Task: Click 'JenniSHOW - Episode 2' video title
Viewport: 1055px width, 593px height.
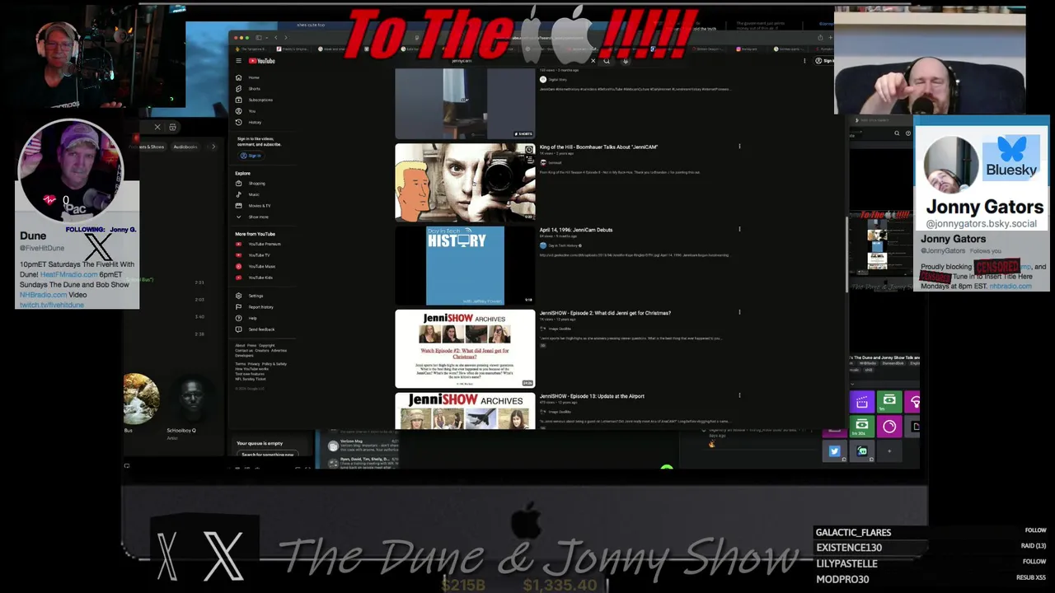Action: point(605,313)
